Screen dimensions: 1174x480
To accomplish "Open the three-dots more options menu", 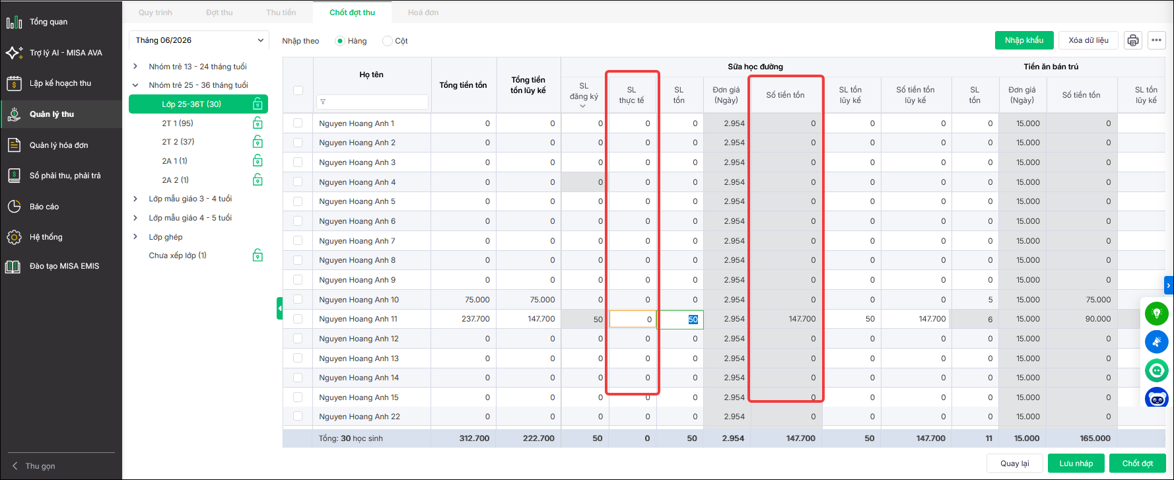I will pos(1156,40).
